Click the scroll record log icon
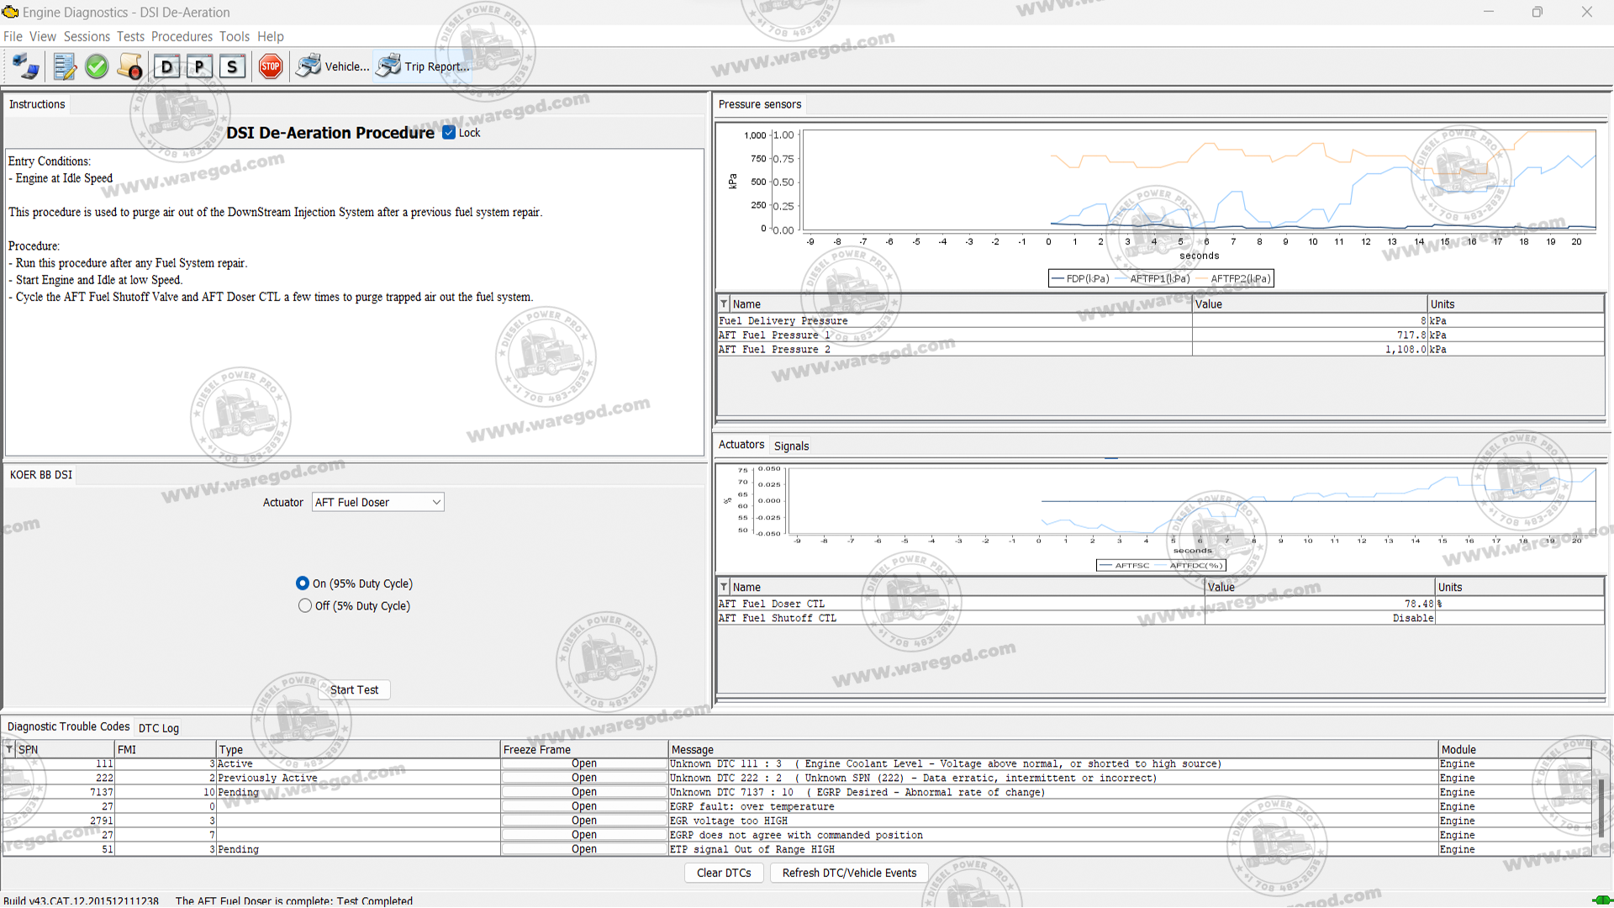This screenshot has height=908, width=1614. pyautogui.click(x=130, y=66)
